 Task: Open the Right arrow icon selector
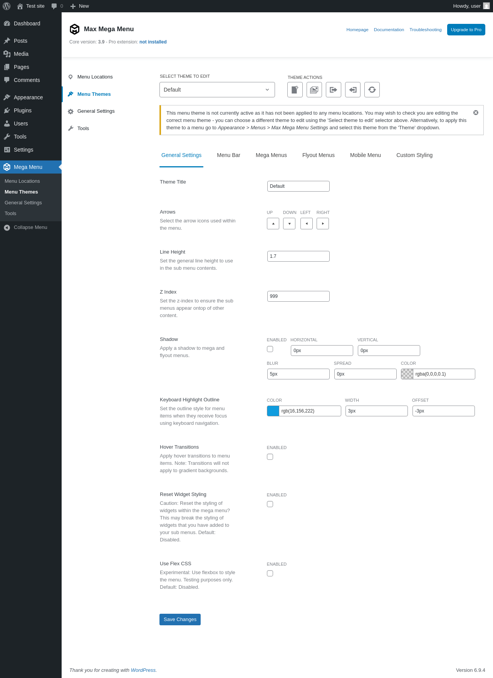(x=323, y=224)
